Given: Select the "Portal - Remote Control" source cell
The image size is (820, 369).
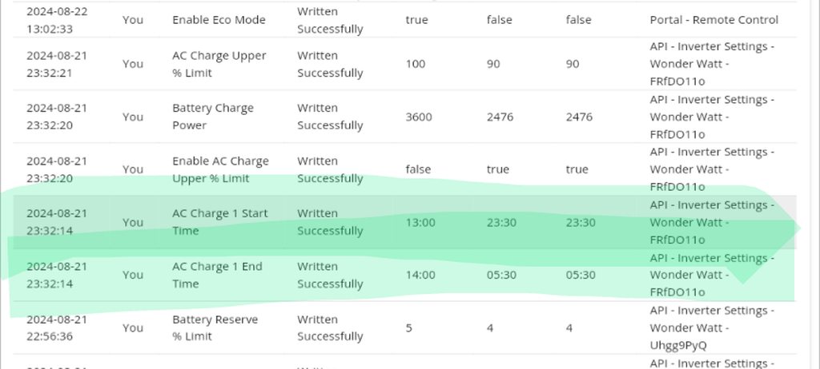Looking at the screenshot, I should coord(713,20).
